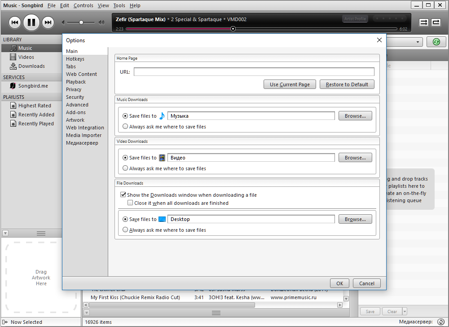Click the volume slider handle
This screenshot has width=449, height=327.
[81, 22]
